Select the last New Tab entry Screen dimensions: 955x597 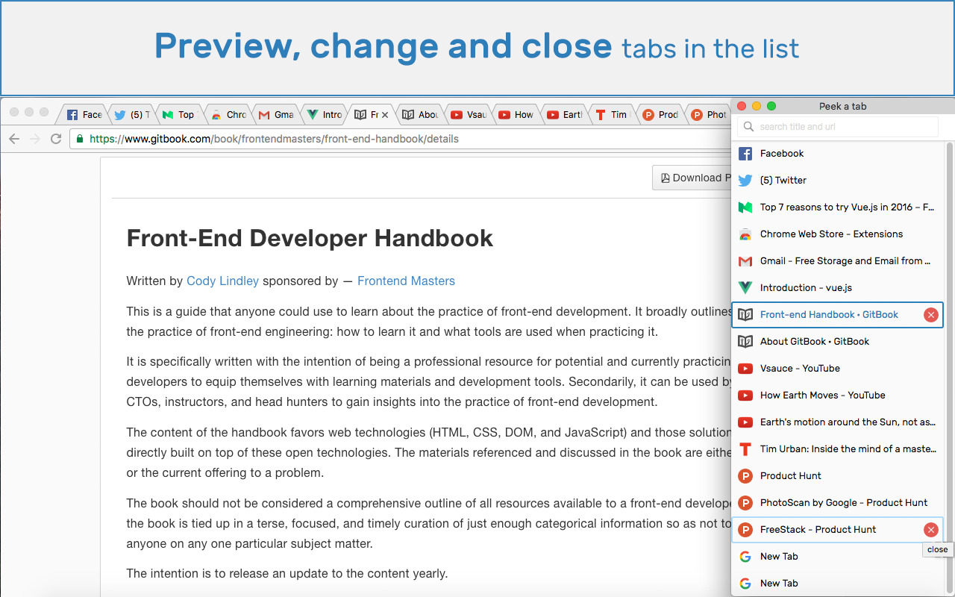pos(837,584)
